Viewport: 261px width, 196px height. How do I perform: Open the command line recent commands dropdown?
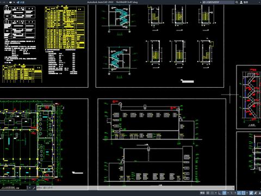[39, 188]
